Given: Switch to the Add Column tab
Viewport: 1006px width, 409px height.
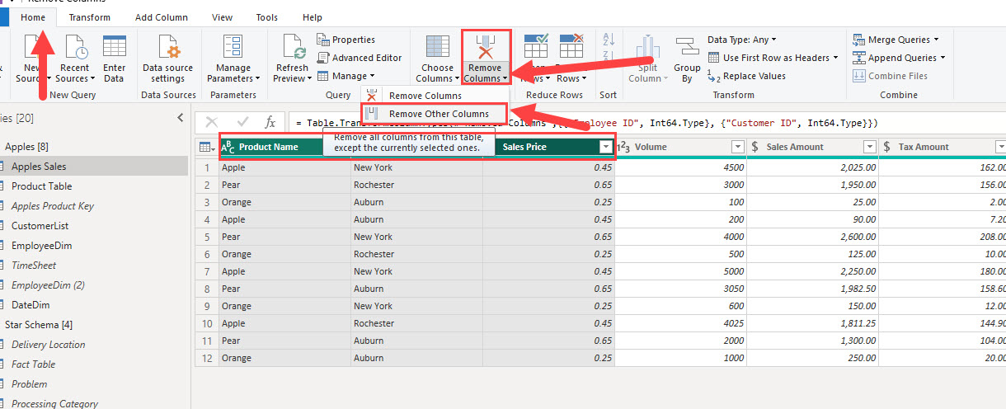Looking at the screenshot, I should click(x=162, y=17).
